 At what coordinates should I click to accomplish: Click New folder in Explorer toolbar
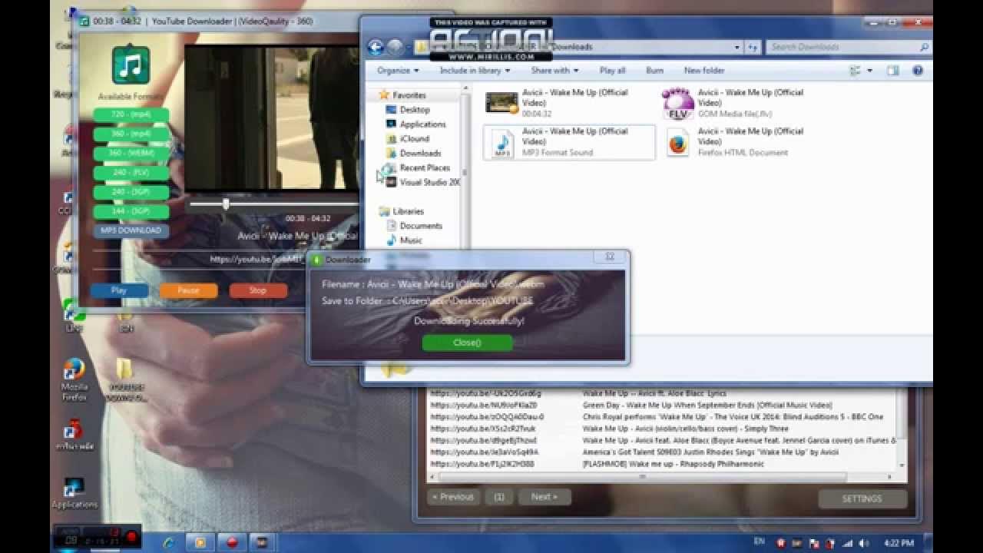pyautogui.click(x=704, y=71)
